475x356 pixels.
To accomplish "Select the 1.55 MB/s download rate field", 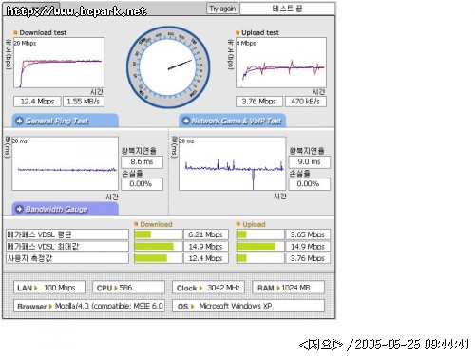I will pos(84,102).
